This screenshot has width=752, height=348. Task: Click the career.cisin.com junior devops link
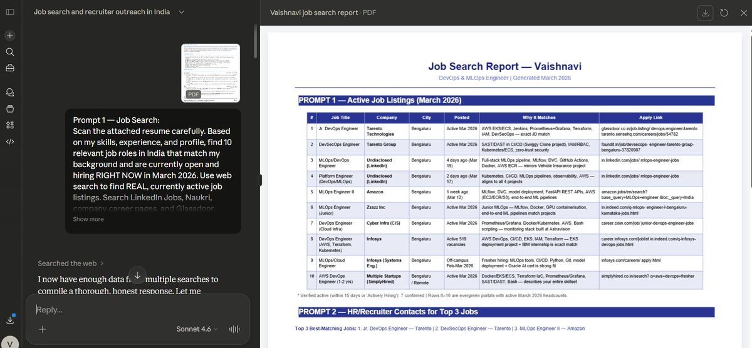click(647, 223)
